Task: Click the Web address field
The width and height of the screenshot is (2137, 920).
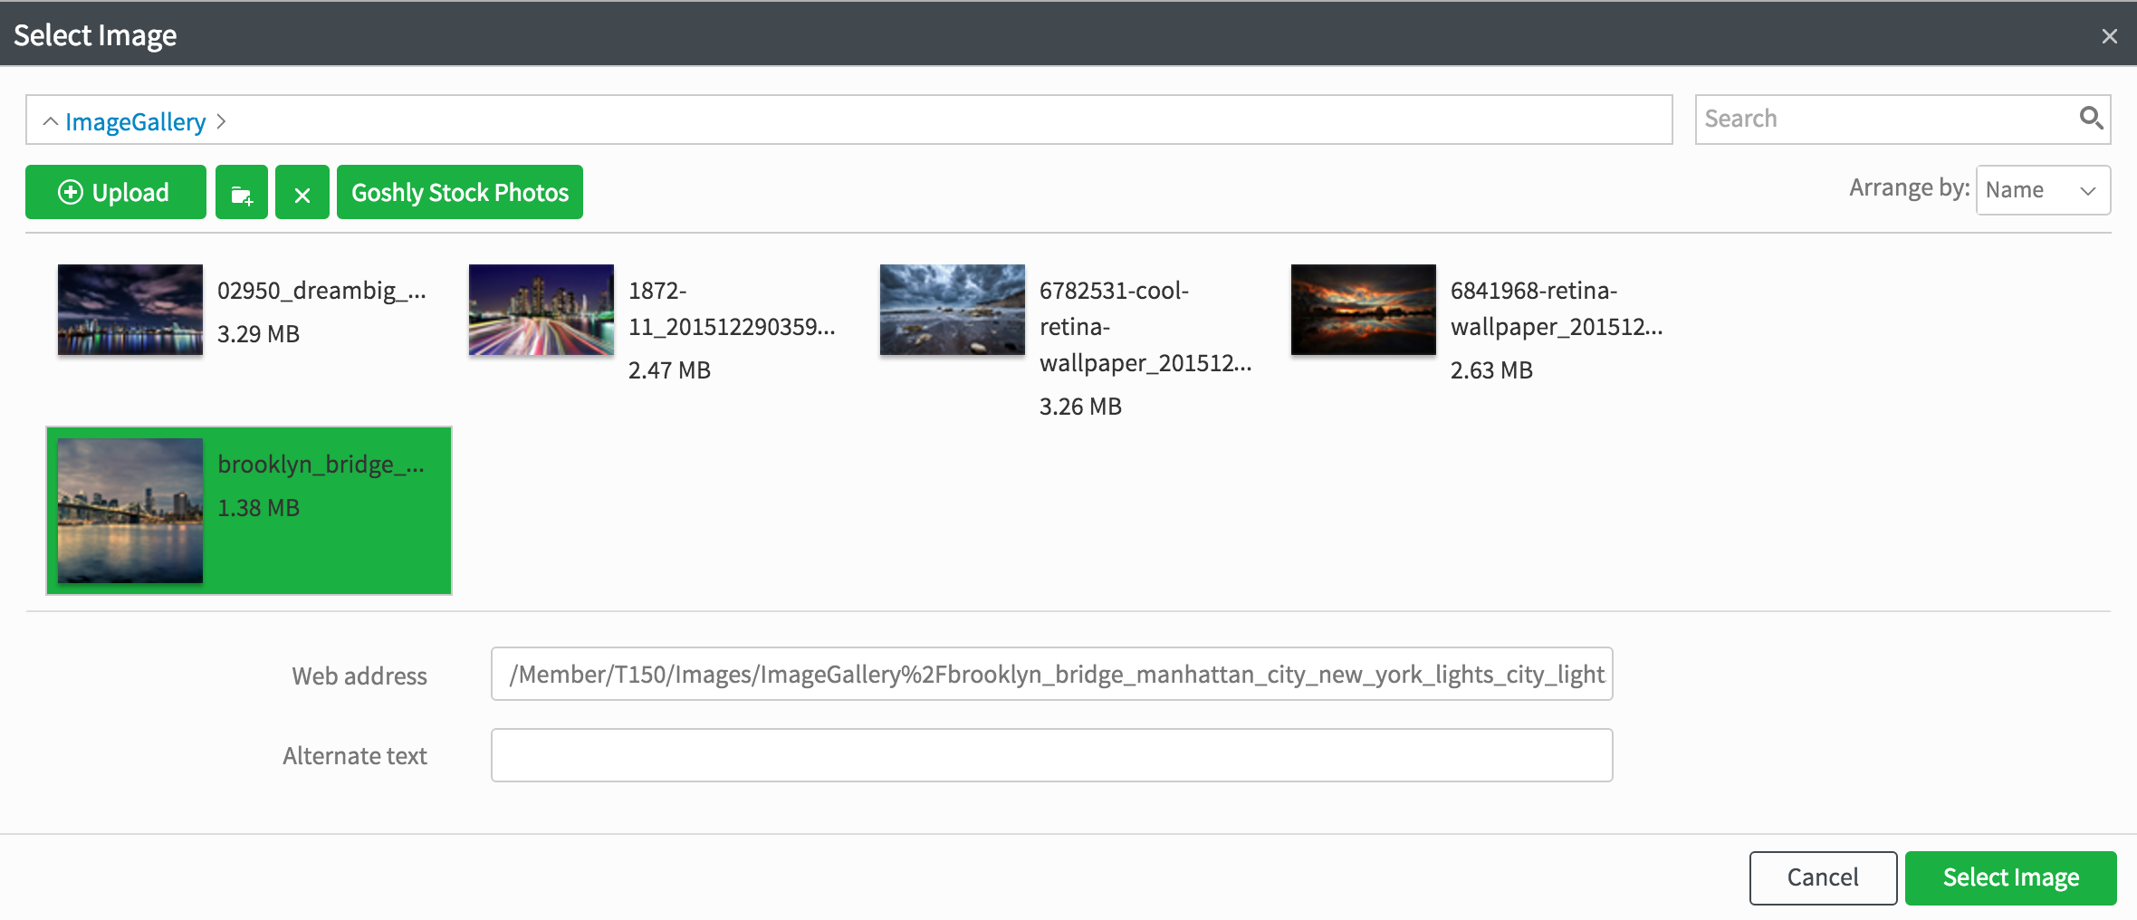Action: pos(1050,674)
